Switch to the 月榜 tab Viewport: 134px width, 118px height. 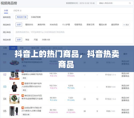click(x=21, y=48)
